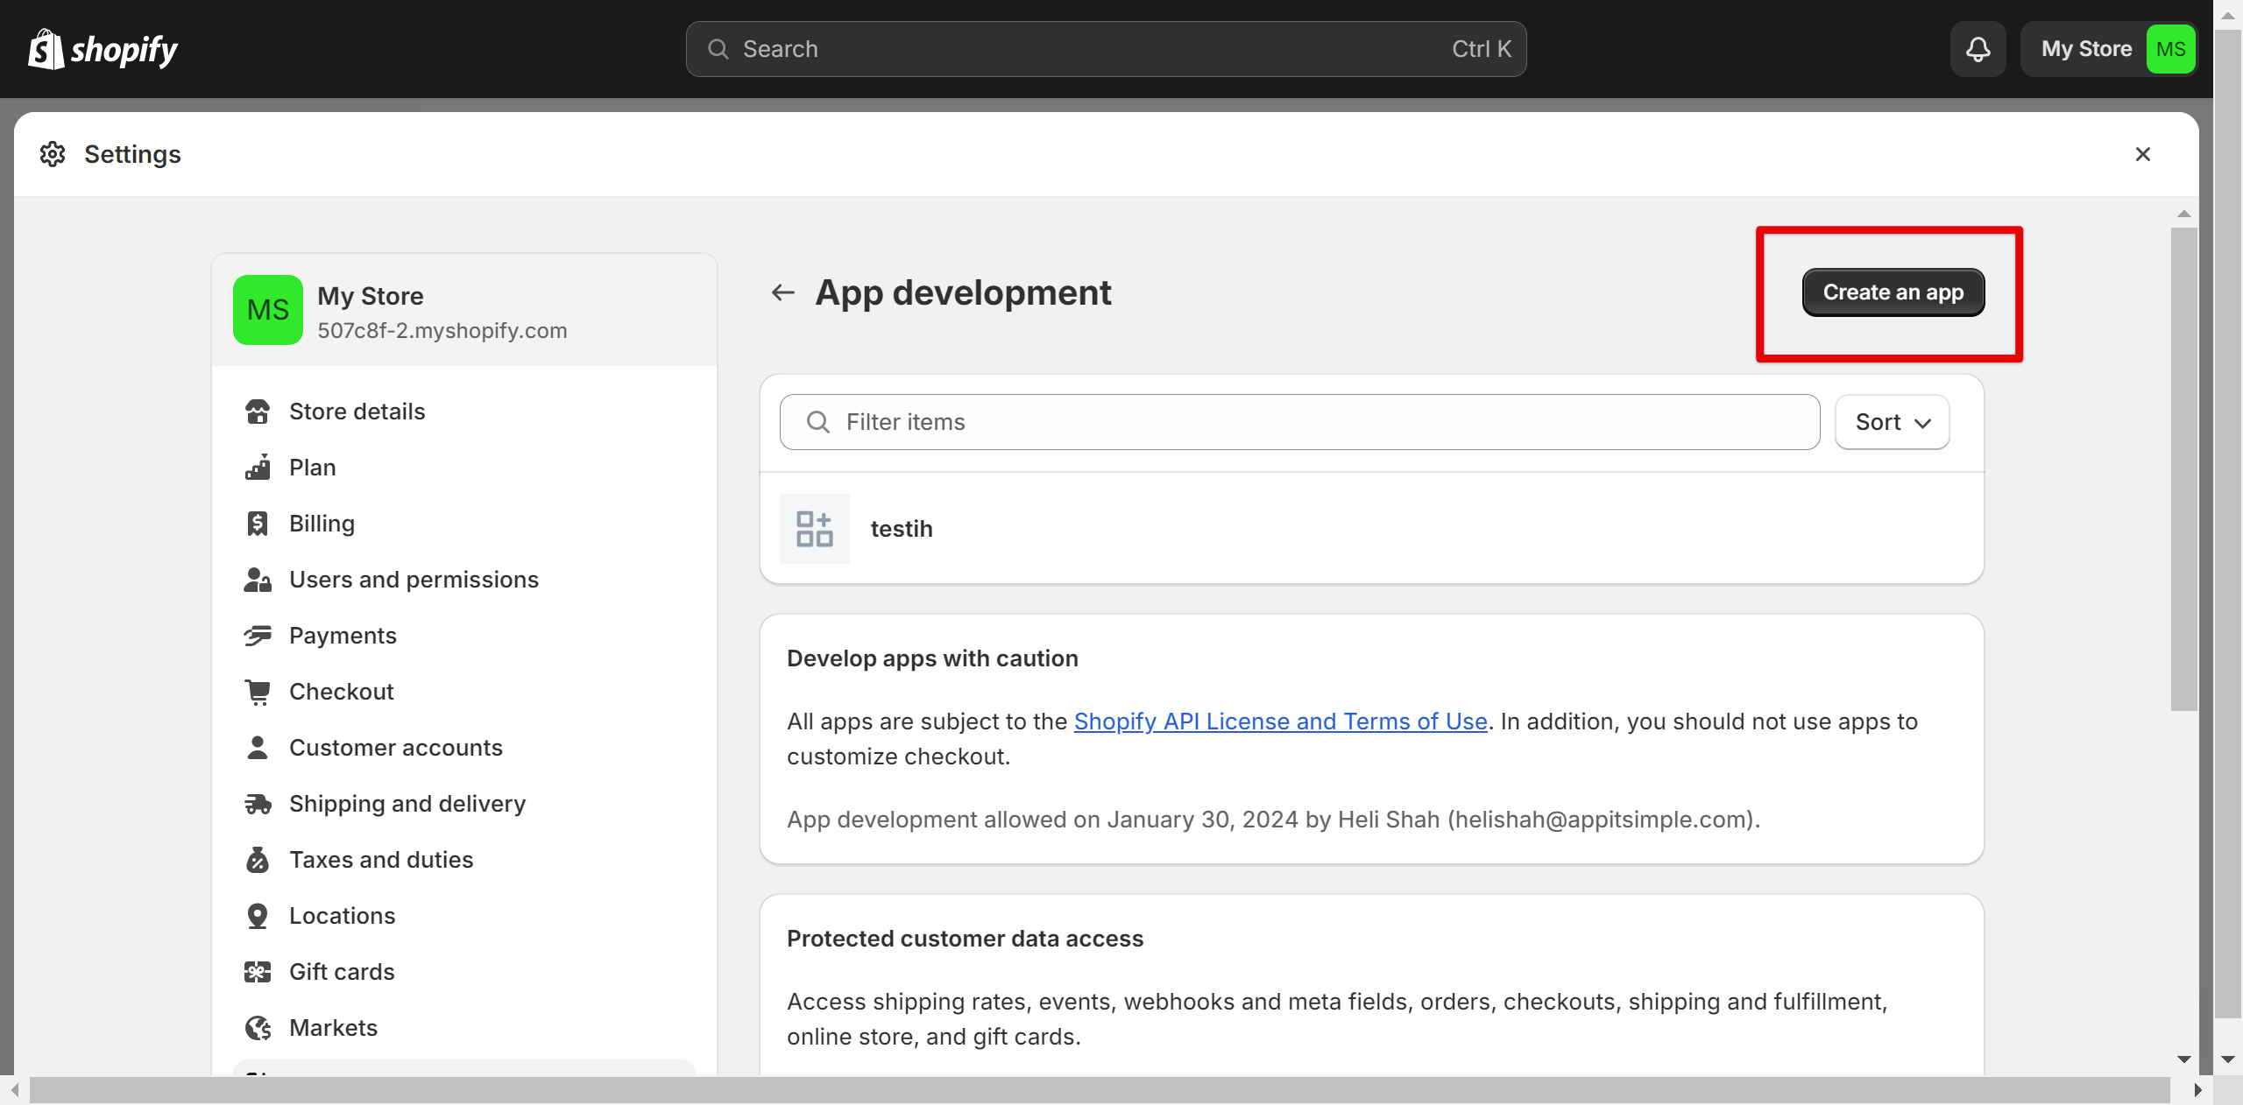This screenshot has height=1105, width=2243.
Task: Click the Store details storefront icon
Action: [258, 412]
